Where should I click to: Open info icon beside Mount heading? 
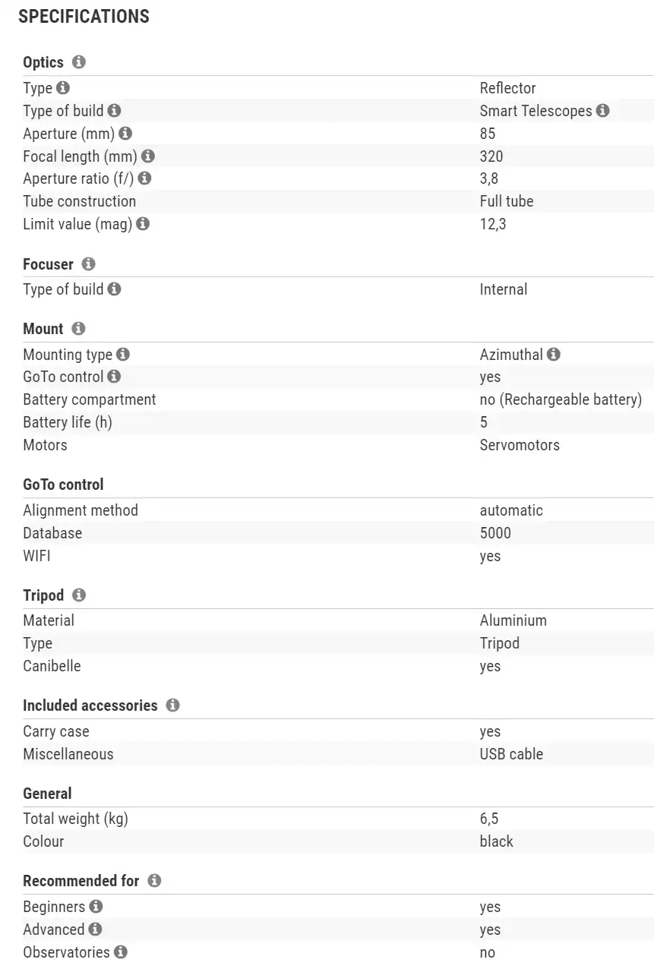pos(78,328)
